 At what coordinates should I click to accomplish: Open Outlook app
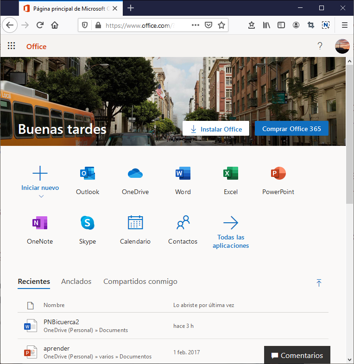point(88,181)
